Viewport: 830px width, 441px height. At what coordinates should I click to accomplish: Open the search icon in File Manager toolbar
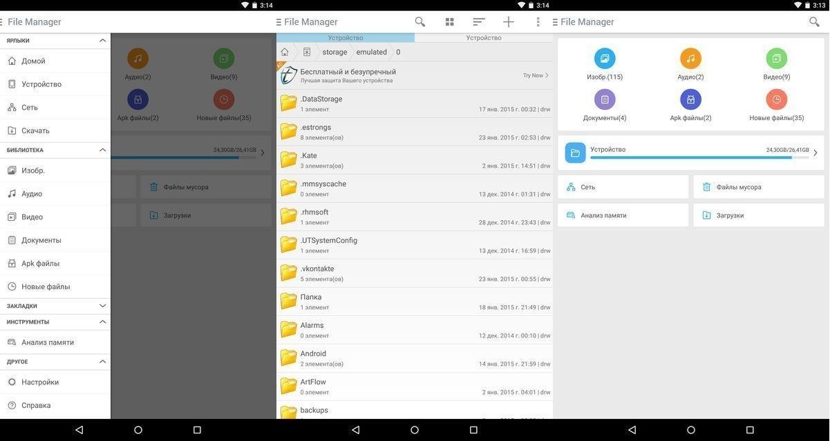pos(420,21)
